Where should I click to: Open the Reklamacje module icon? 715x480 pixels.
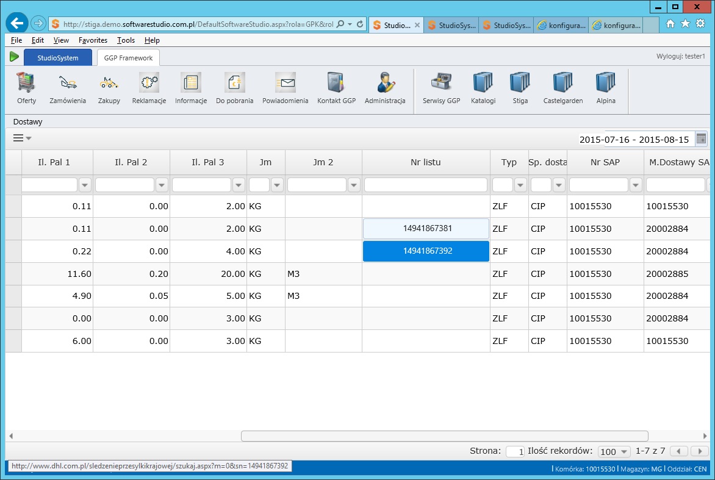coord(149,82)
